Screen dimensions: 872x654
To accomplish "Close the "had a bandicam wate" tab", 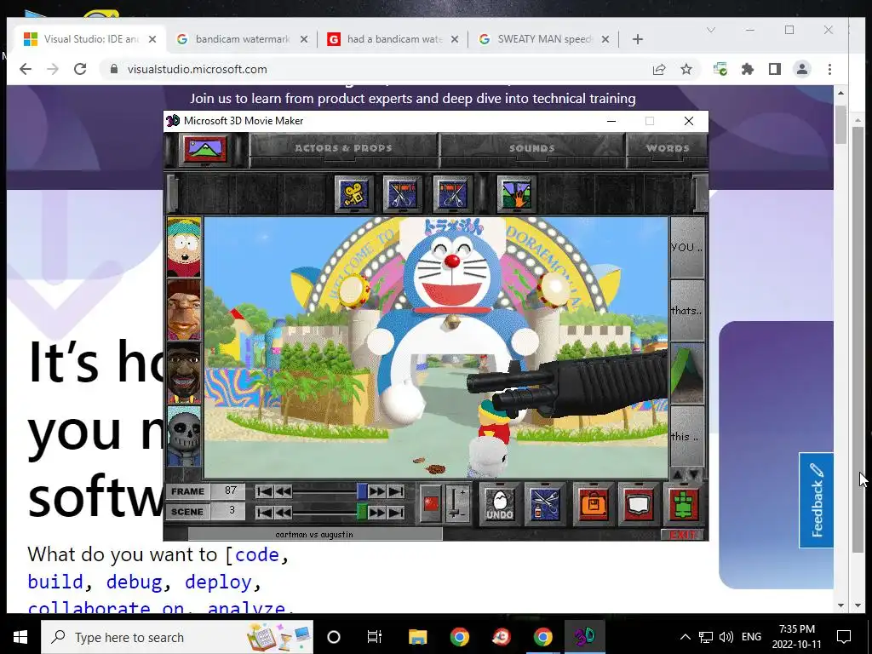I will (x=455, y=39).
